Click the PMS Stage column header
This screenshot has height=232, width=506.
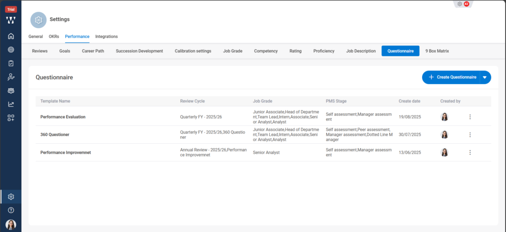point(336,101)
